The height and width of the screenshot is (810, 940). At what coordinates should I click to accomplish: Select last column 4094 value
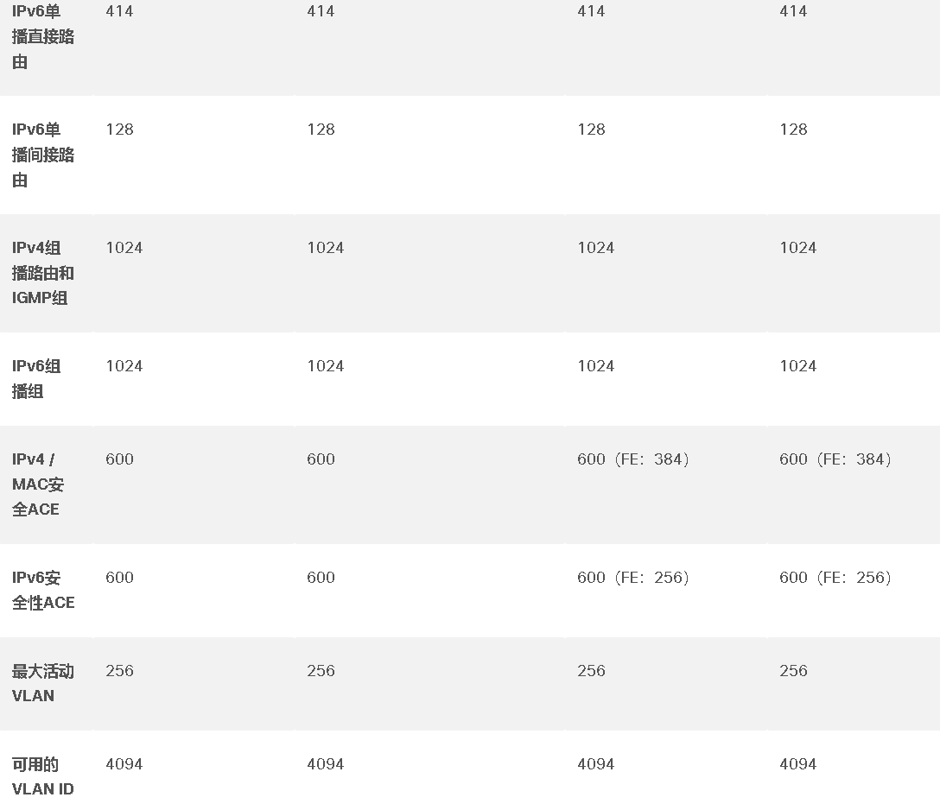798,764
